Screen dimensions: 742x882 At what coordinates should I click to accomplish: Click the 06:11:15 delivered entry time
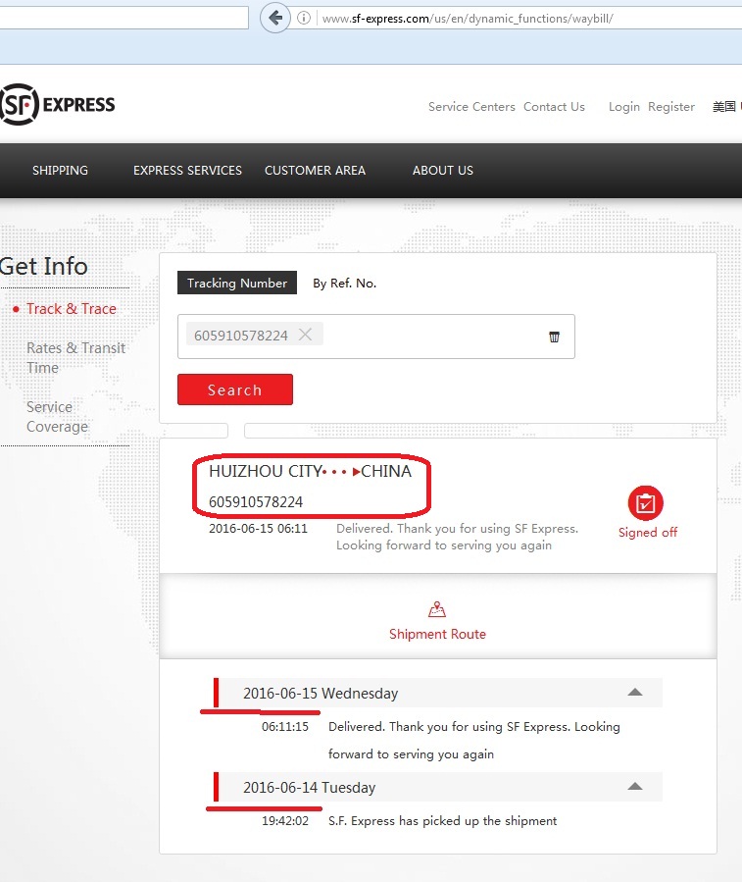coord(285,727)
